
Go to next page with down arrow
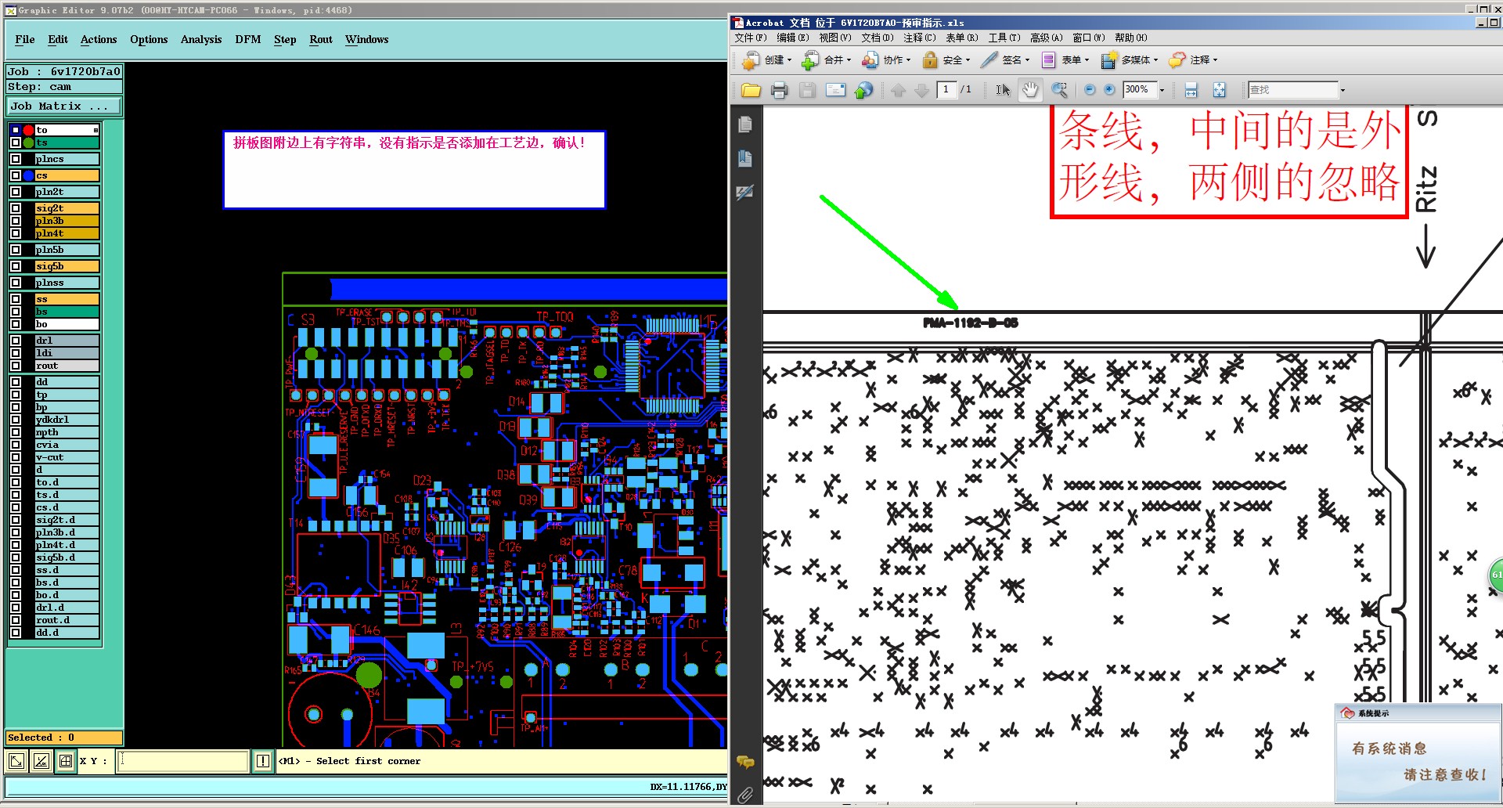[x=921, y=90]
